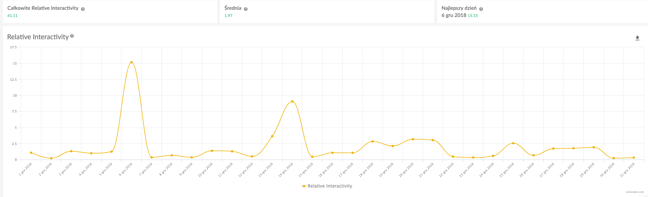Click the 25 gru 2018 data point
Viewport: 648px width, 197px height.
[x=513, y=143]
